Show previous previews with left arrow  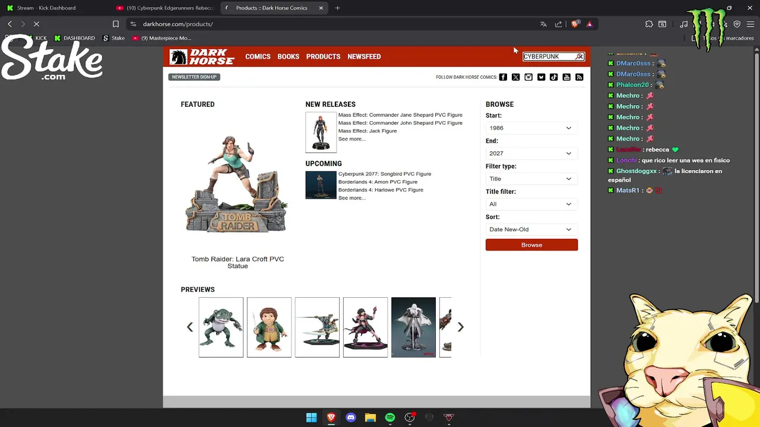[190, 327]
